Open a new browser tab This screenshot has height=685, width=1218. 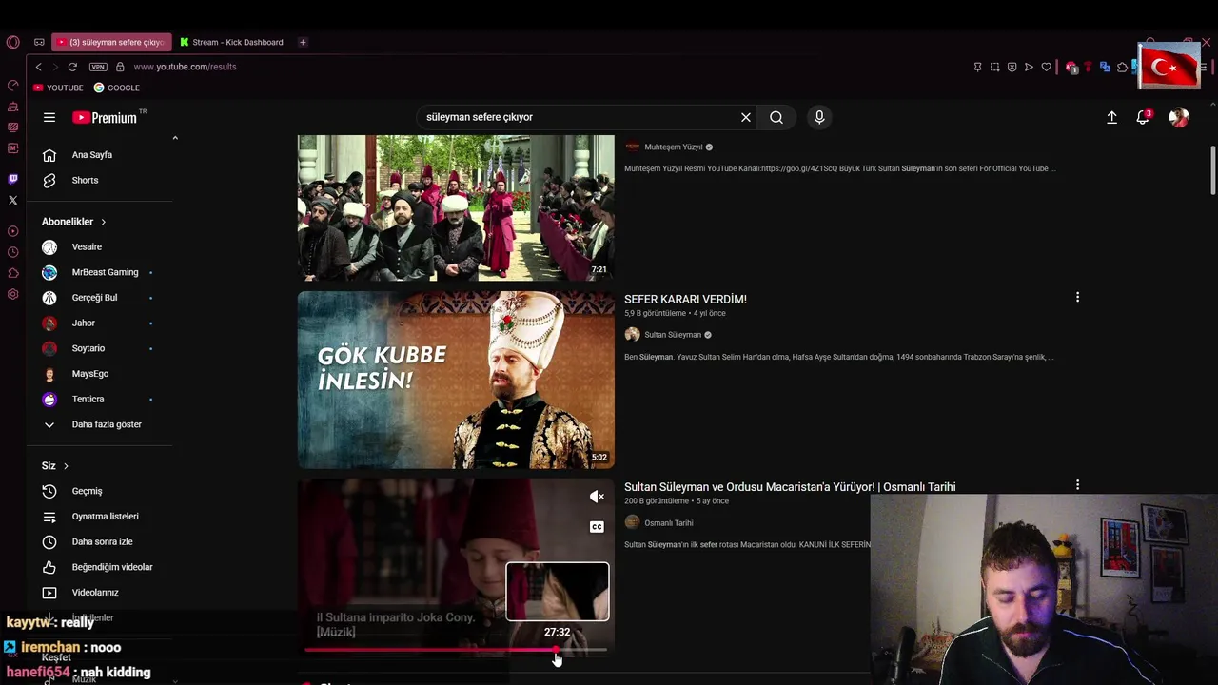303,42
